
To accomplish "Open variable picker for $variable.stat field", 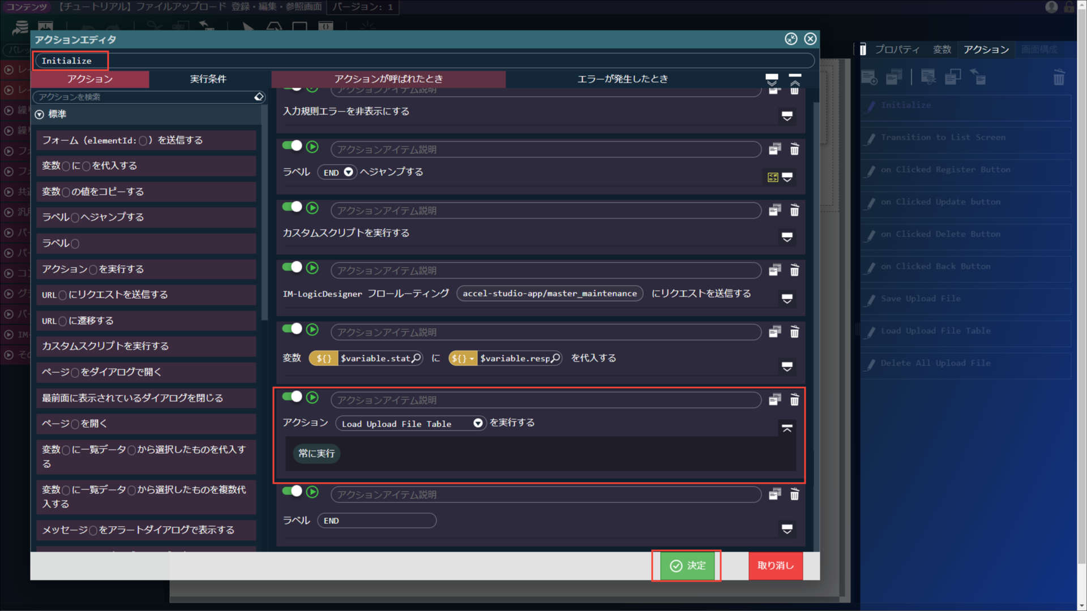I will (x=416, y=358).
